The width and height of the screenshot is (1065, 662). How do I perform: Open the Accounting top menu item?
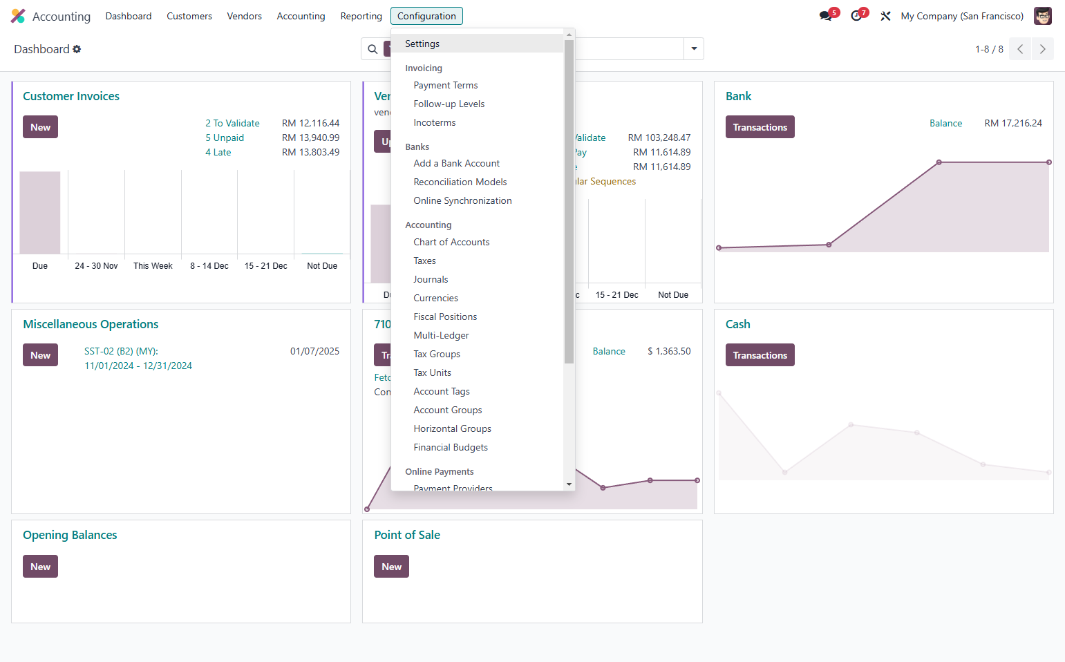coord(301,16)
